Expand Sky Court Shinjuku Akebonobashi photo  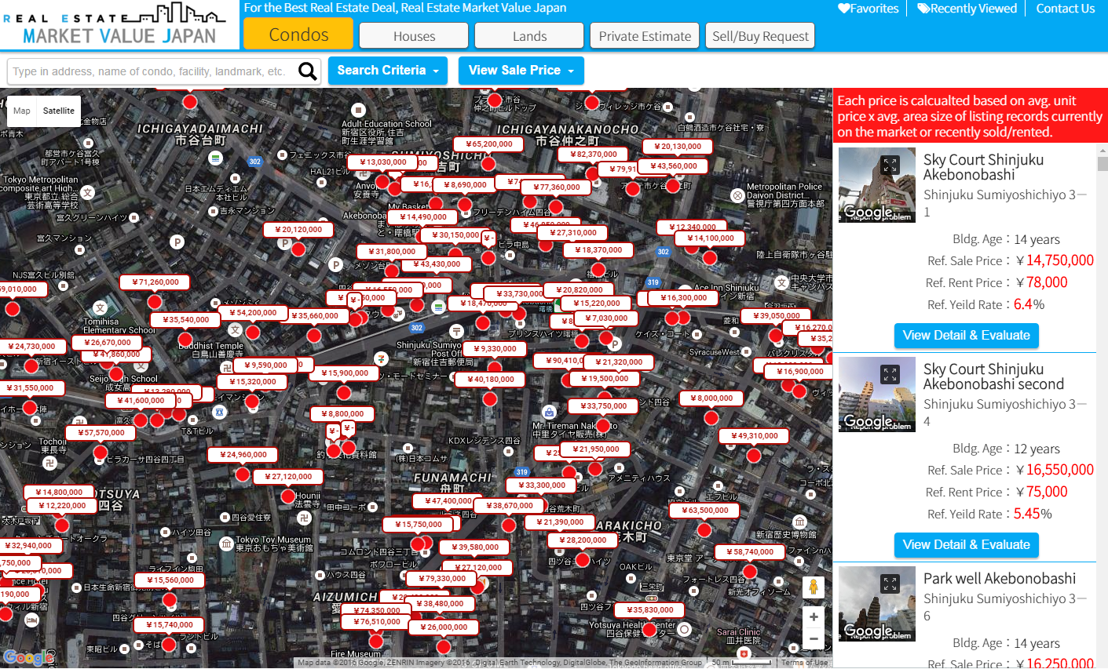(x=890, y=165)
